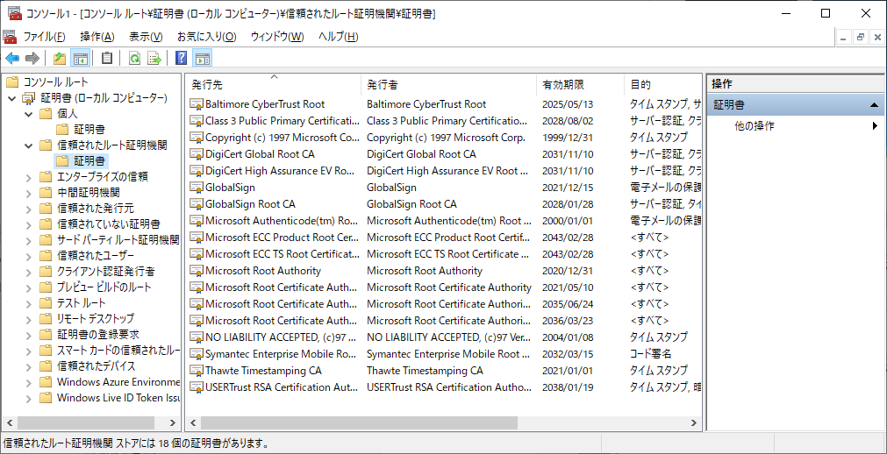Select Windows Azure Environment tree item
This screenshot has height=454, width=887.
coord(118,381)
